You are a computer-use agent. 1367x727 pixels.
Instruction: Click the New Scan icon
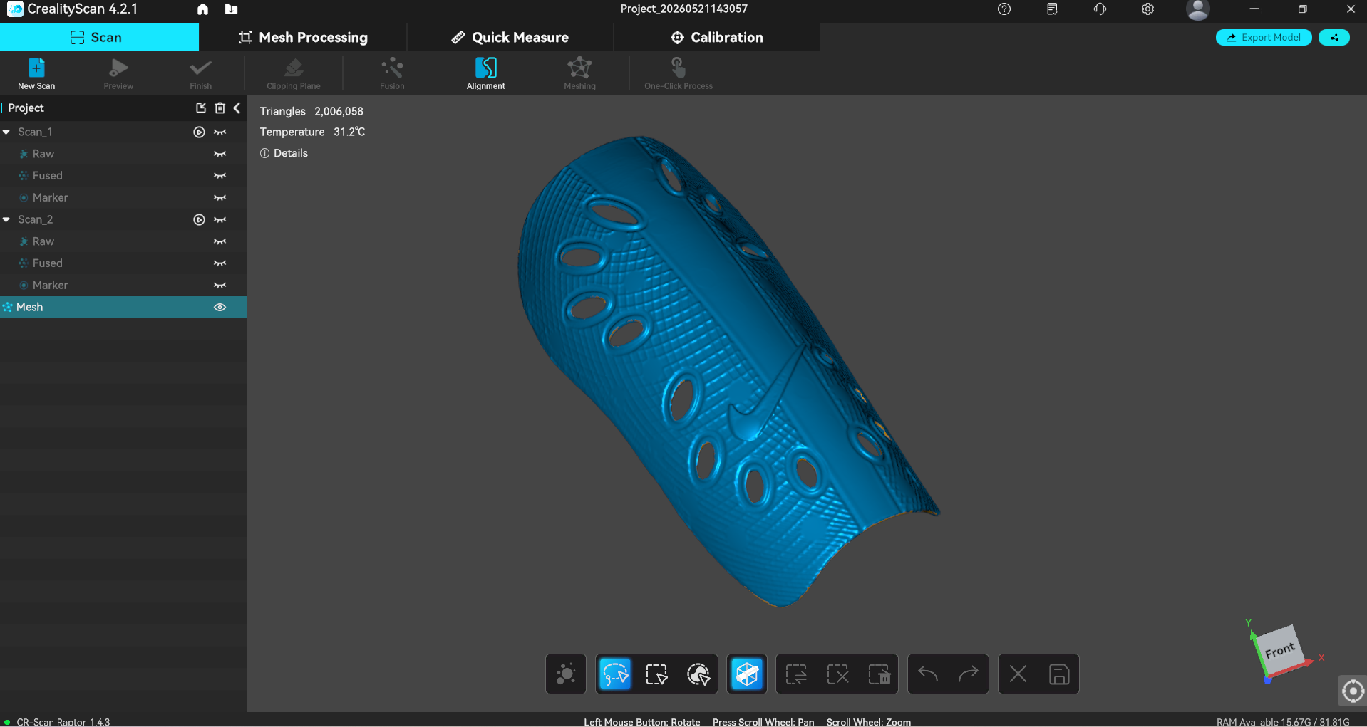36,68
